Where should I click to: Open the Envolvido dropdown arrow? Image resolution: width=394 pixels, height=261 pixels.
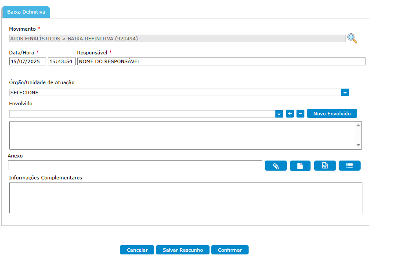(279, 114)
